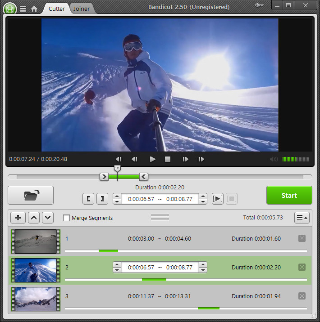Viewport: 320px width, 322px height.
Task: Click segment 3 green position bar
Action: click(x=209, y=308)
